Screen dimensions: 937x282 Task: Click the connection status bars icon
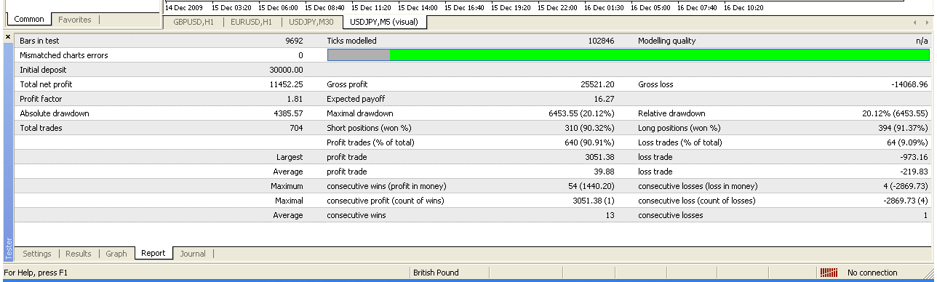pos(829,273)
